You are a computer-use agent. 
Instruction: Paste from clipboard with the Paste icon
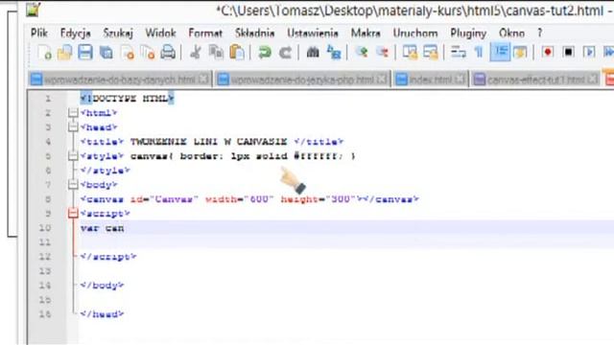coord(237,52)
